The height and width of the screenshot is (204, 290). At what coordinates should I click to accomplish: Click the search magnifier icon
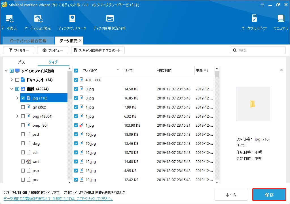click(x=235, y=50)
